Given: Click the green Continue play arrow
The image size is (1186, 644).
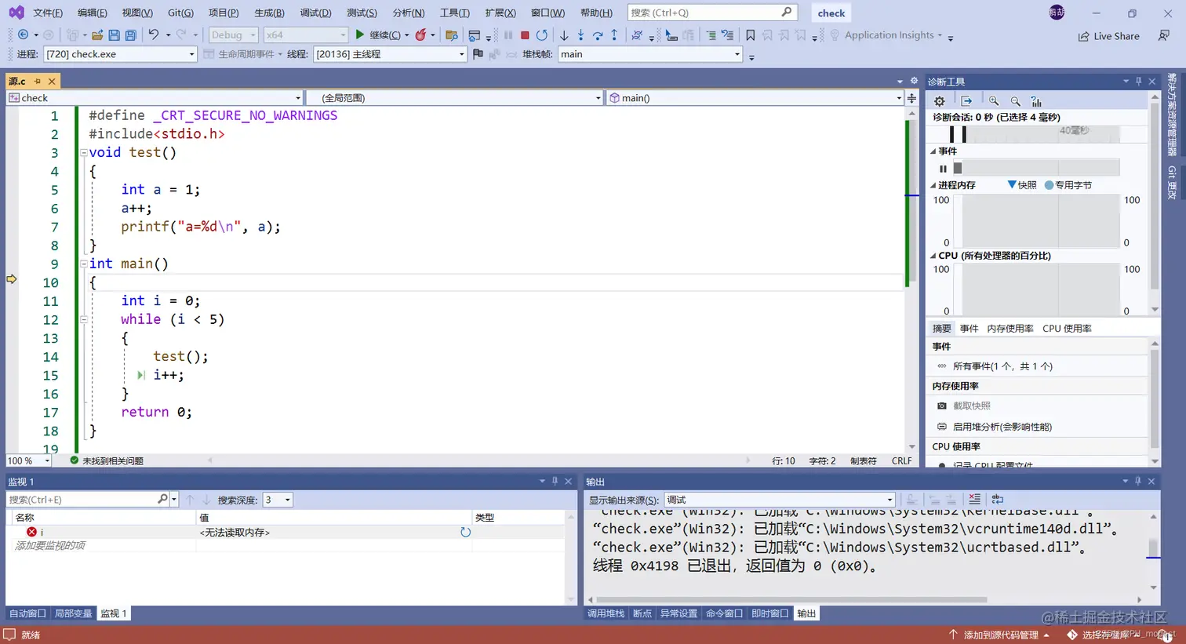Looking at the screenshot, I should point(360,35).
